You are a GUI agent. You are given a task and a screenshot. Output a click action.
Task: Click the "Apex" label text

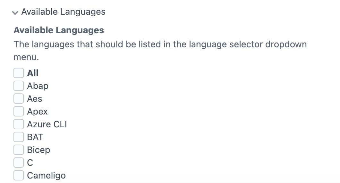tap(38, 111)
